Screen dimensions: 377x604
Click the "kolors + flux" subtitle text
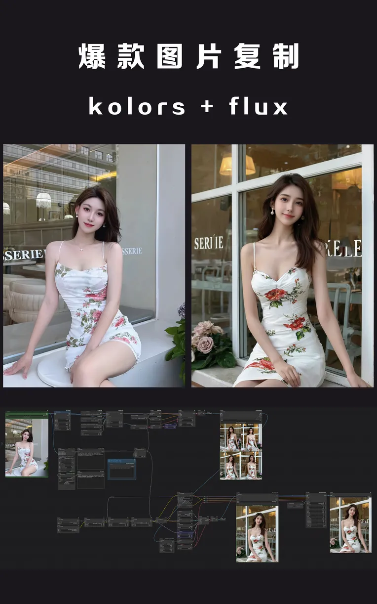click(x=188, y=106)
